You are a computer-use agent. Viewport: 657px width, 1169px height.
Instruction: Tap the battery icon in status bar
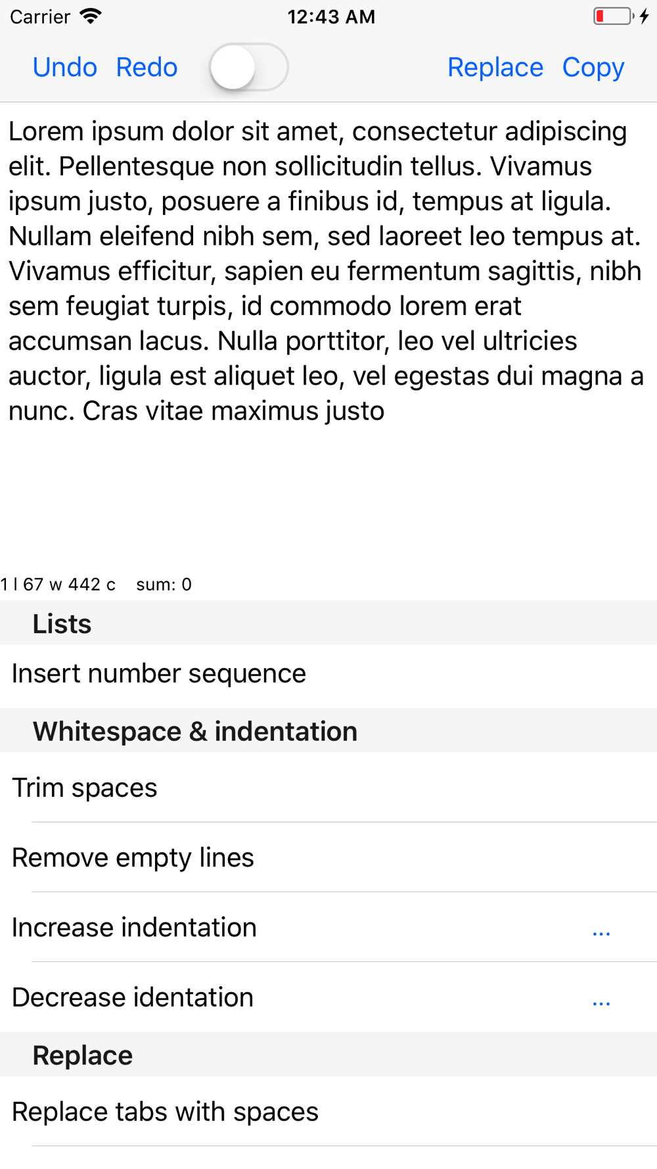(614, 16)
